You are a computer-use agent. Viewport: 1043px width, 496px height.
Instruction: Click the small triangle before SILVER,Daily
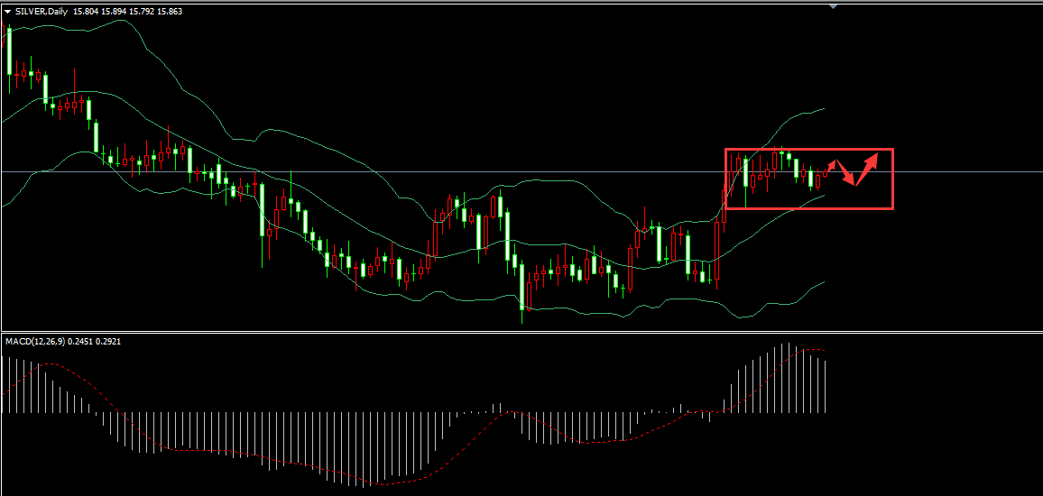click(x=8, y=11)
